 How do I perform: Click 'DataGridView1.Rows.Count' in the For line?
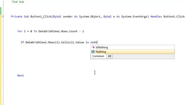[x=58, y=31]
